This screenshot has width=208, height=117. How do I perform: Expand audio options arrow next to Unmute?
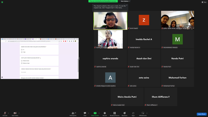click(x=8, y=113)
